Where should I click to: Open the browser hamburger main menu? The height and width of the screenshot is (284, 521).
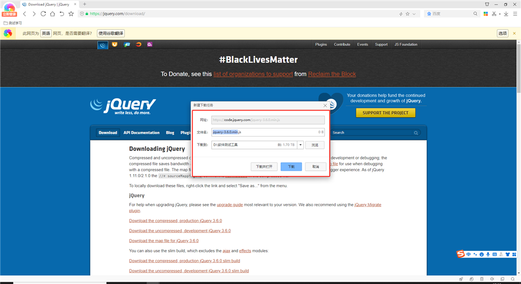(515, 14)
